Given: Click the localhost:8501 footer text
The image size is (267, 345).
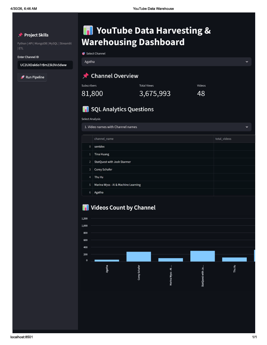Looking at the screenshot, I should pyautogui.click(x=22, y=337).
